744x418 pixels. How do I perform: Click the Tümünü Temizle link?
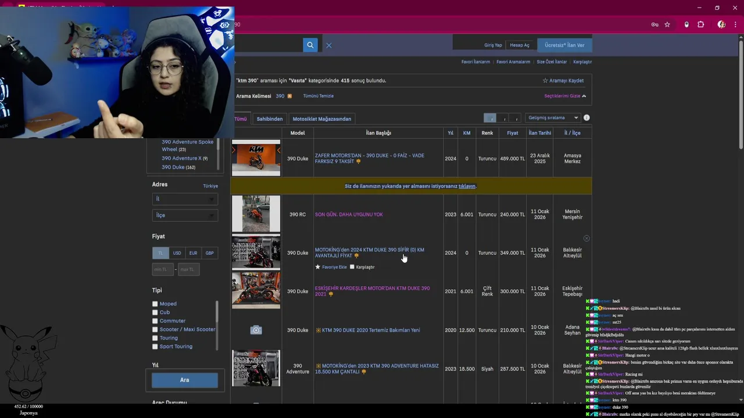[319, 96]
